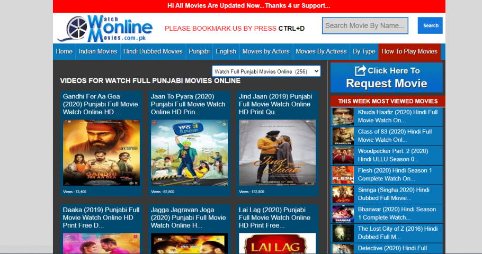Click the Jagga Jagravan Joga poster
The width and height of the screenshot is (482, 254).
(190, 243)
